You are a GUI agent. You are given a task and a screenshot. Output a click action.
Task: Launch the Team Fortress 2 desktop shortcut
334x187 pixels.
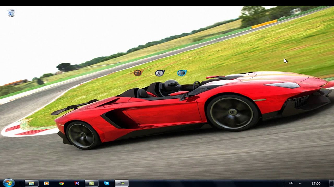coord(138,73)
